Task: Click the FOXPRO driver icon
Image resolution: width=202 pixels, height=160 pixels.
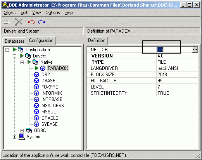Action: click(x=36, y=87)
